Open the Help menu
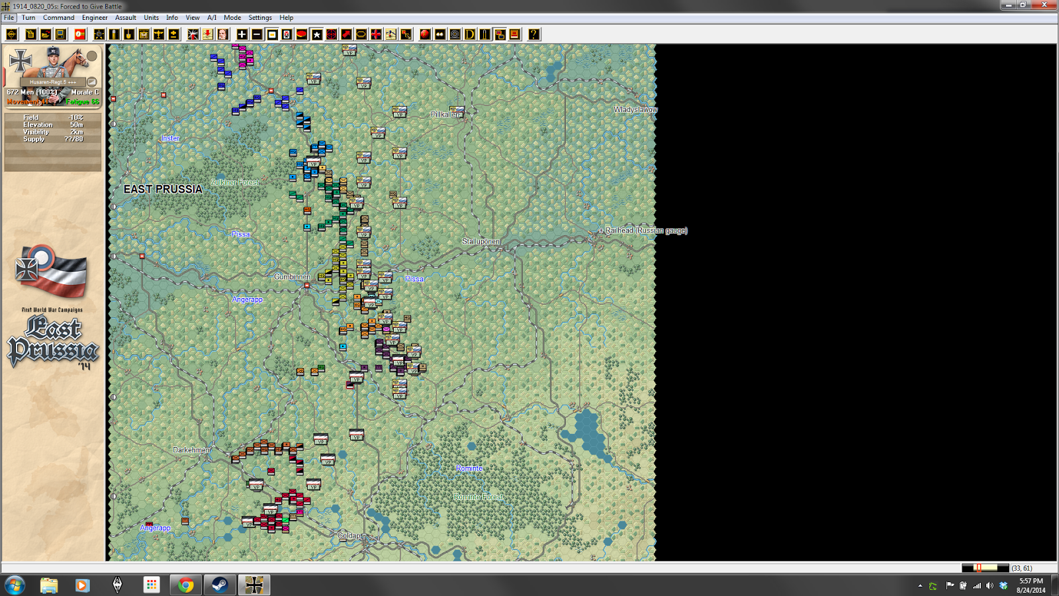This screenshot has width=1059, height=596. pyautogui.click(x=287, y=18)
